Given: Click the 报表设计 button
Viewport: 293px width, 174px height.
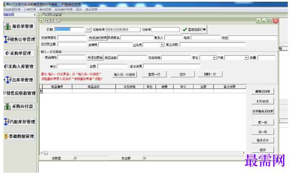Looking at the screenshot, I should 262,140.
